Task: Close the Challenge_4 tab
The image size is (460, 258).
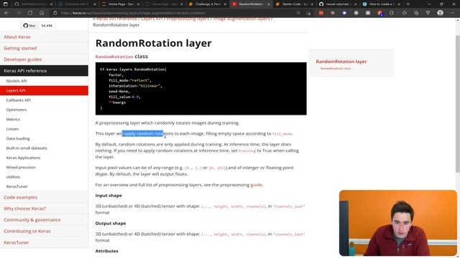Action: click(226, 4)
